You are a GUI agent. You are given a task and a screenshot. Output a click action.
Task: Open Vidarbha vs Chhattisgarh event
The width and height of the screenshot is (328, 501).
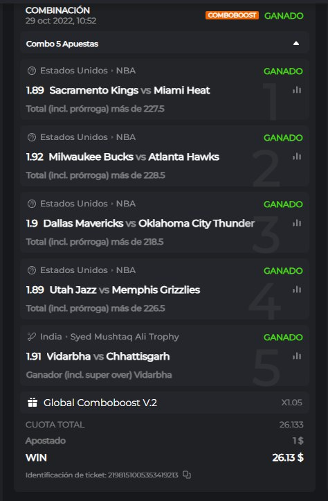(108, 356)
